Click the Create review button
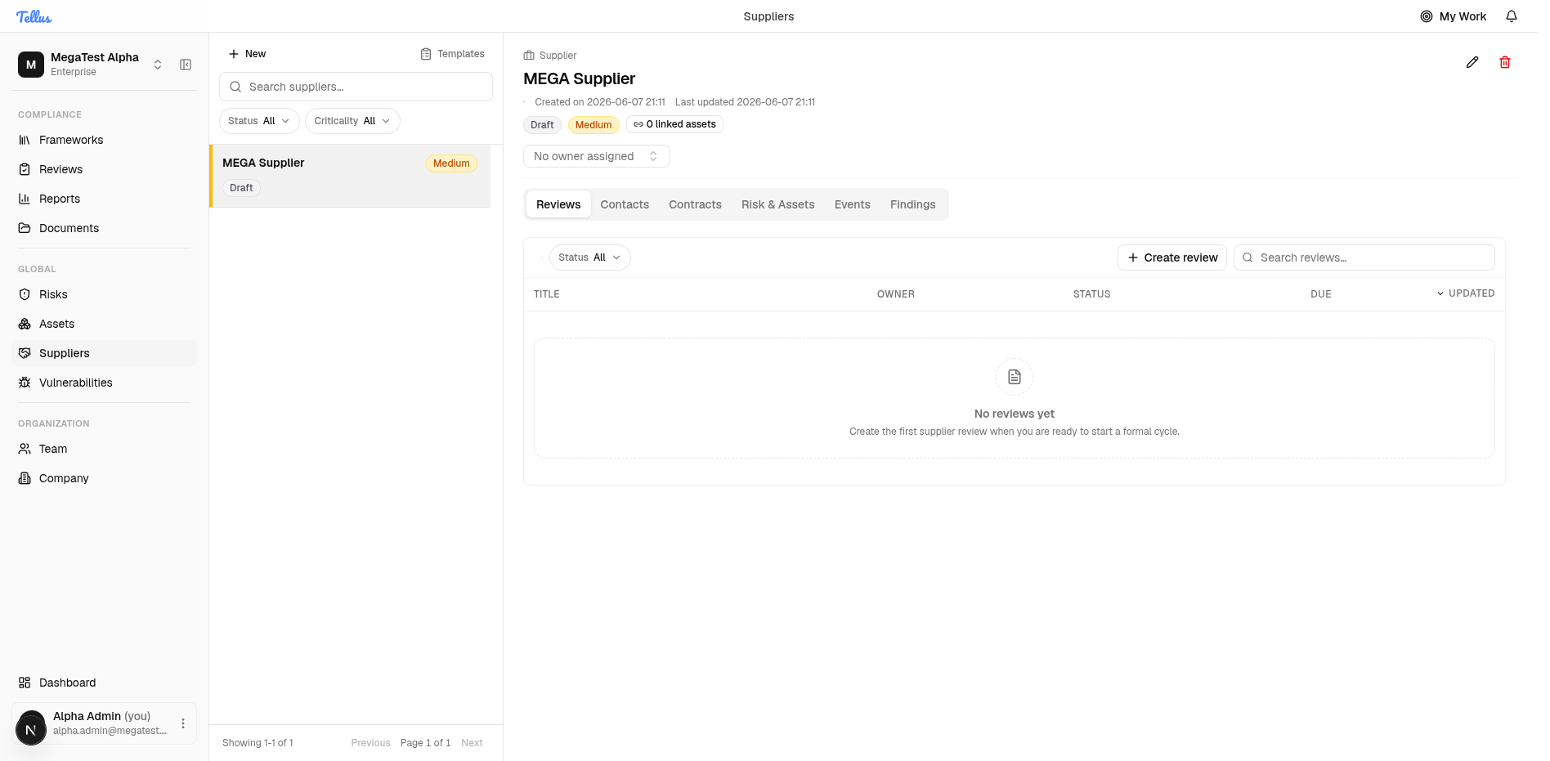1550x761 pixels. point(1172,257)
